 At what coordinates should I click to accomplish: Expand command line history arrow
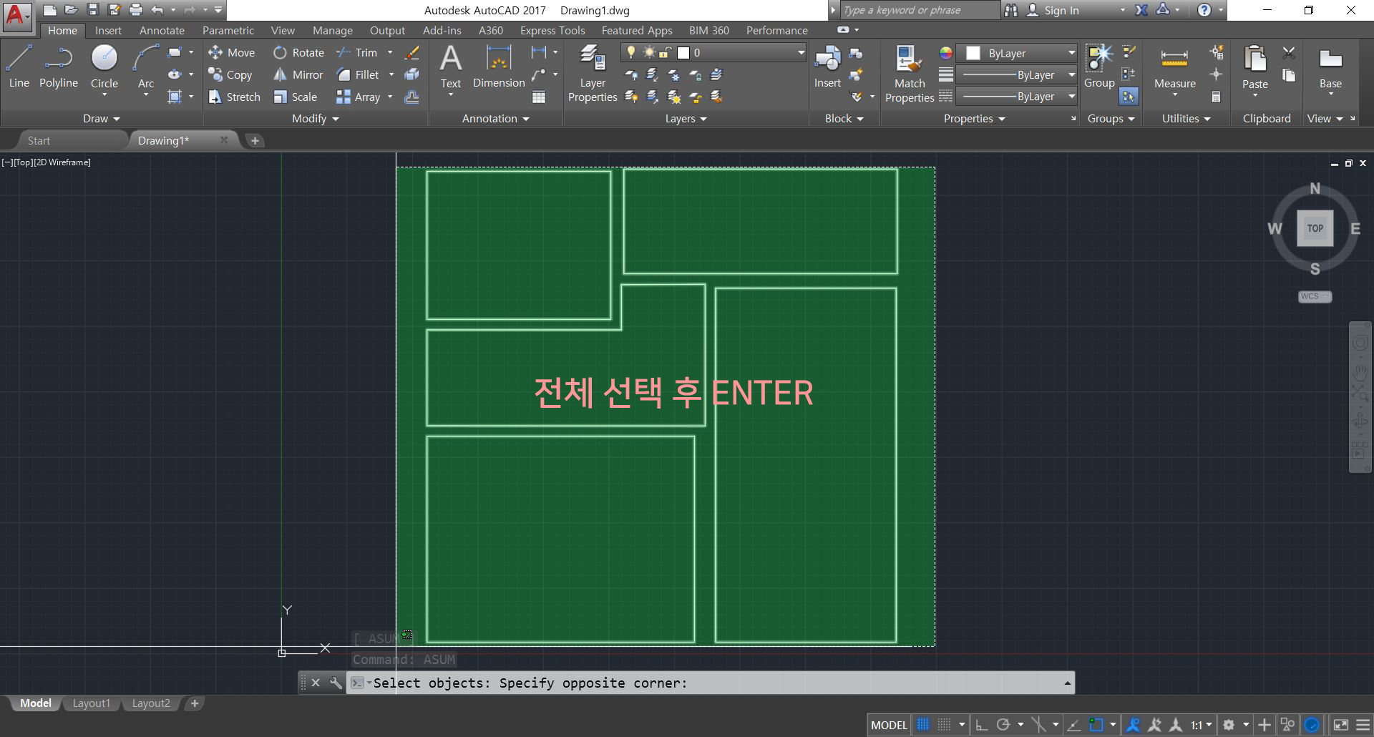1067,683
